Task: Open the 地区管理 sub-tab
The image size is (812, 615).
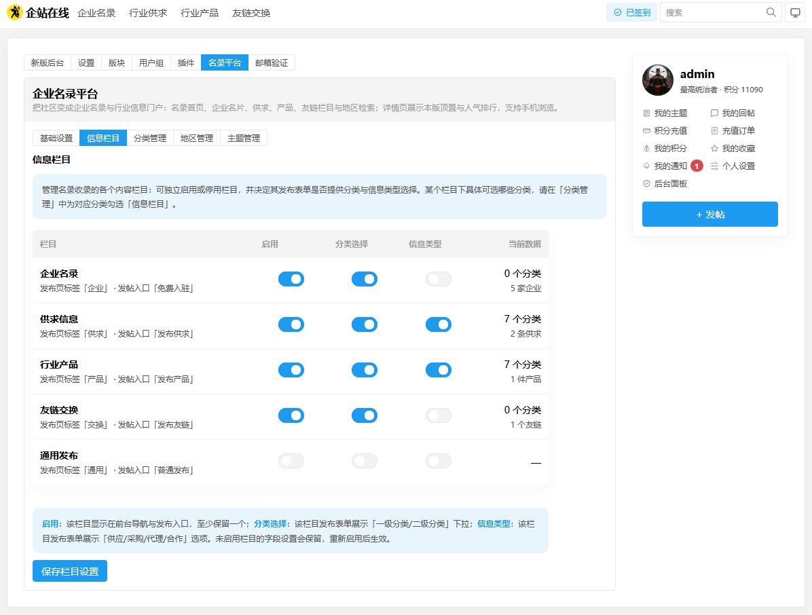Action: 197,138
